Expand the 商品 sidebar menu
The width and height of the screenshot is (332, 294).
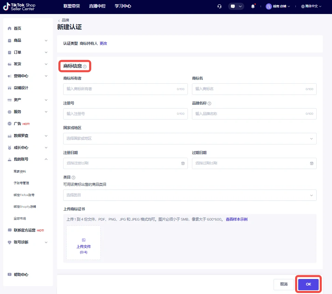click(28, 40)
